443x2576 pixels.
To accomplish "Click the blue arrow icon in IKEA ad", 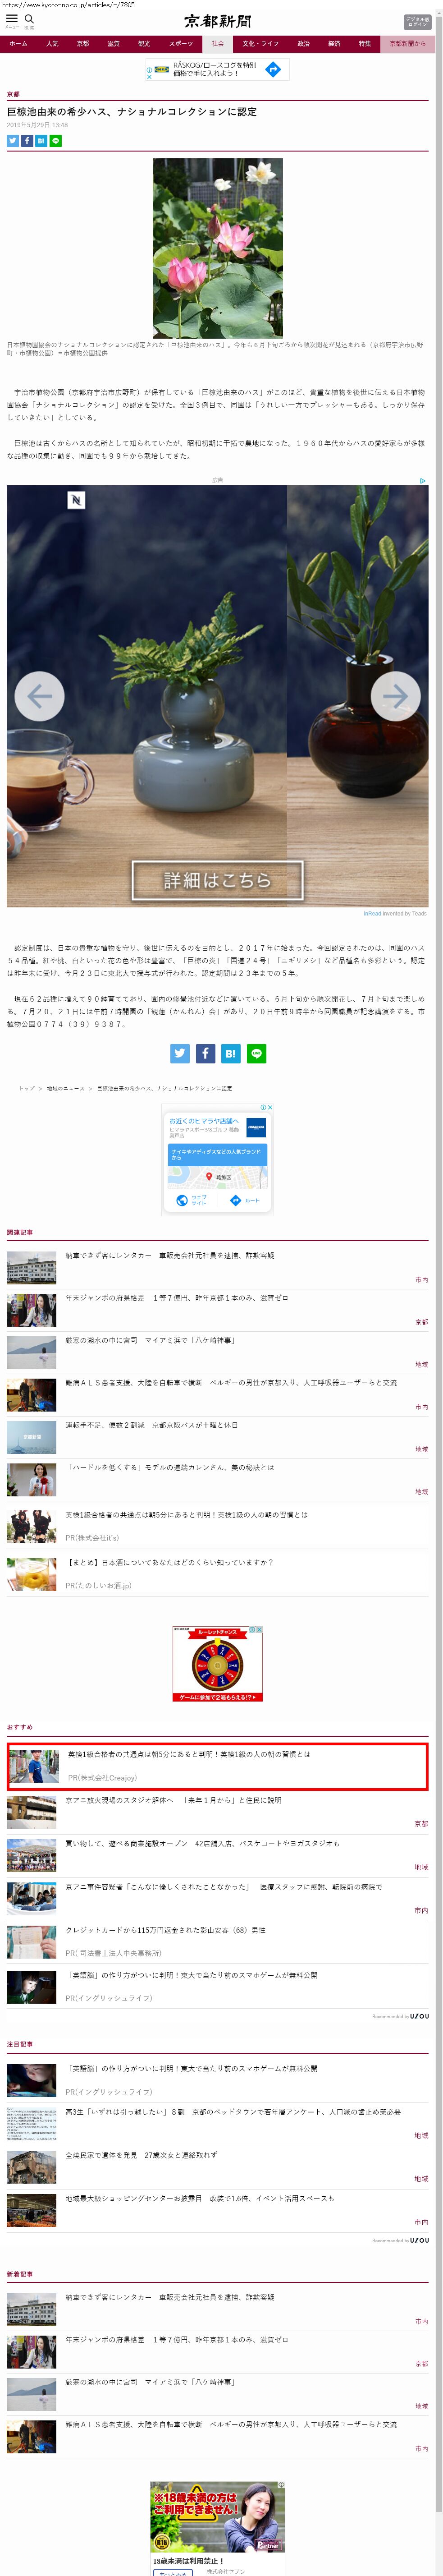I will pos(272,69).
